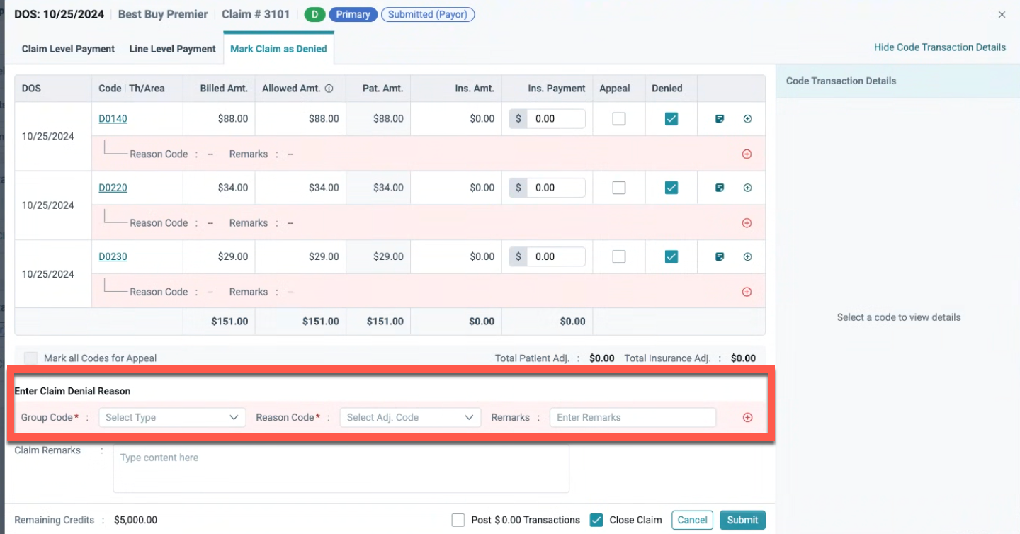Click Best Buy Premier payor name
This screenshot has height=534, width=1020.
pos(163,14)
